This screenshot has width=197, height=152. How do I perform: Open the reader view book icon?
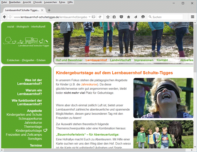click(x=94, y=17)
